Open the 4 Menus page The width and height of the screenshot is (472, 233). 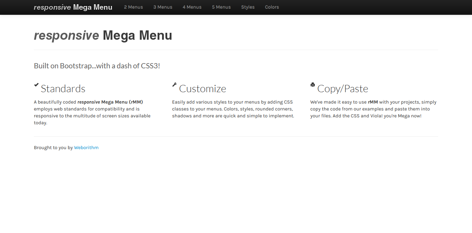(192, 7)
